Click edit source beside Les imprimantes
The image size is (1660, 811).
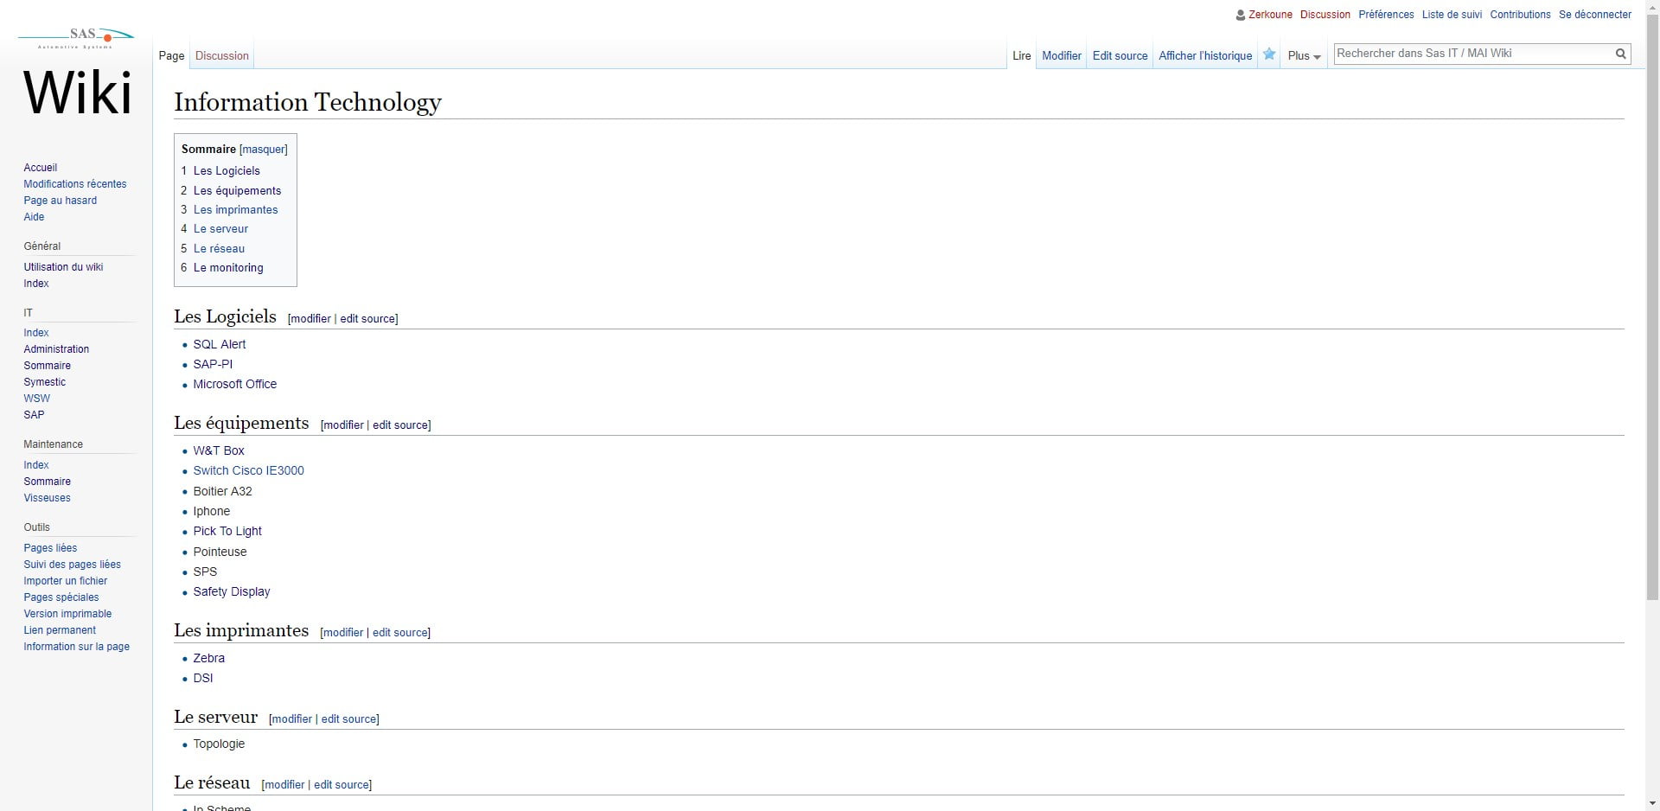pyautogui.click(x=399, y=633)
